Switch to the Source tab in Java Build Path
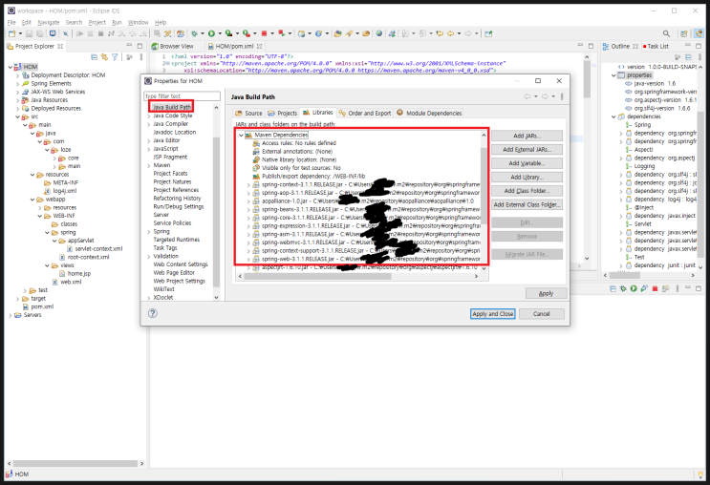The width and height of the screenshot is (710, 485). [x=248, y=113]
